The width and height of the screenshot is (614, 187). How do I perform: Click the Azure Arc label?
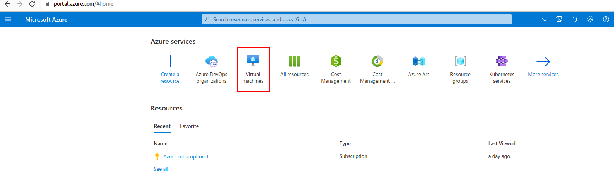tap(419, 75)
